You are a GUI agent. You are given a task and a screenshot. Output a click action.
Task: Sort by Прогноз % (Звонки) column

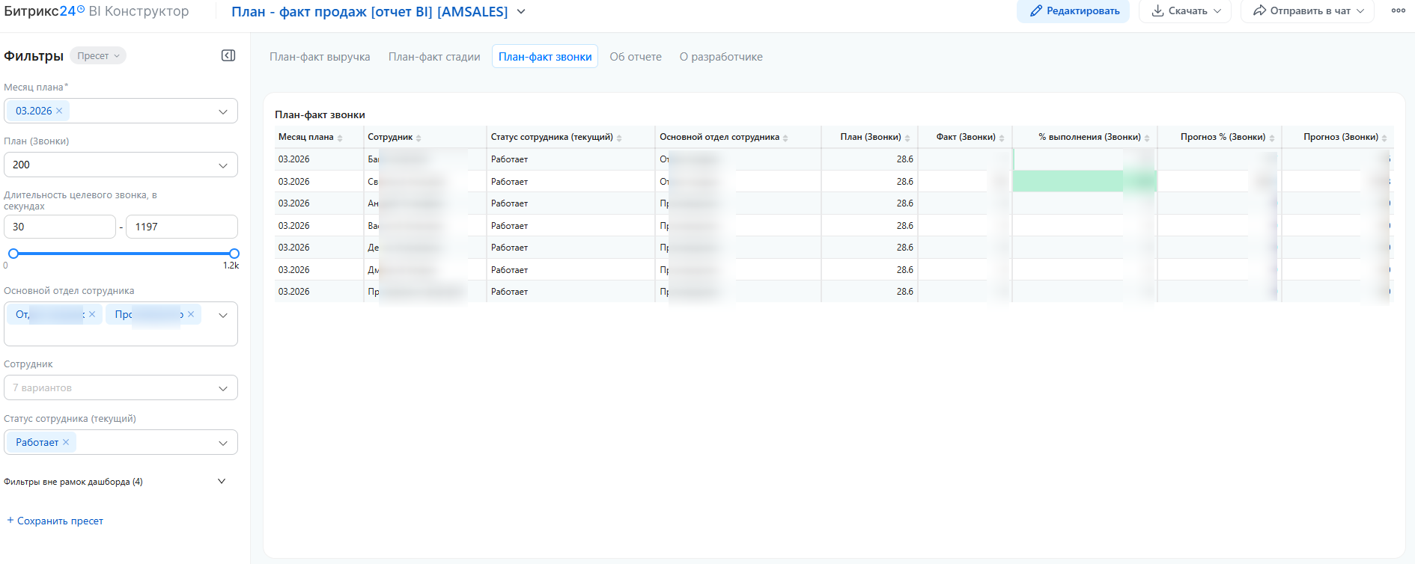point(1223,137)
